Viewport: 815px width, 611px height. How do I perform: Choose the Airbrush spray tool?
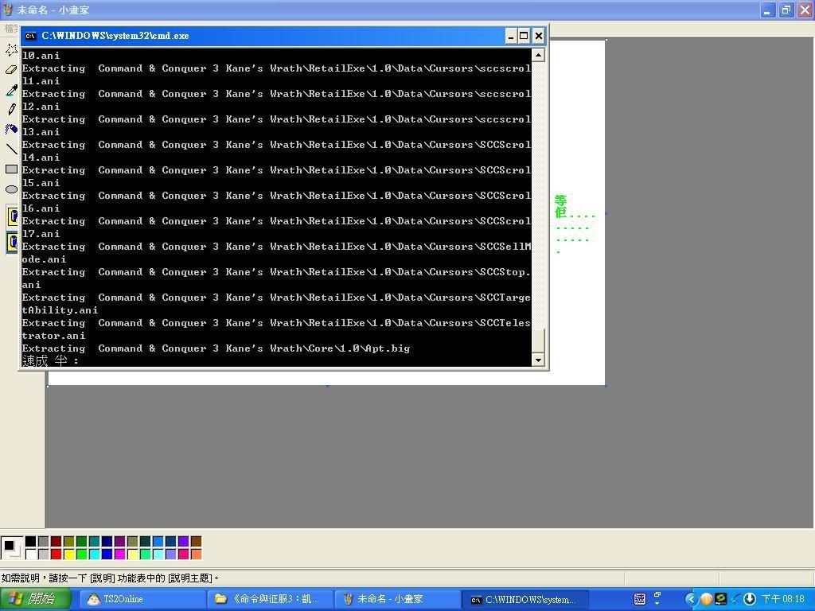(x=11, y=129)
